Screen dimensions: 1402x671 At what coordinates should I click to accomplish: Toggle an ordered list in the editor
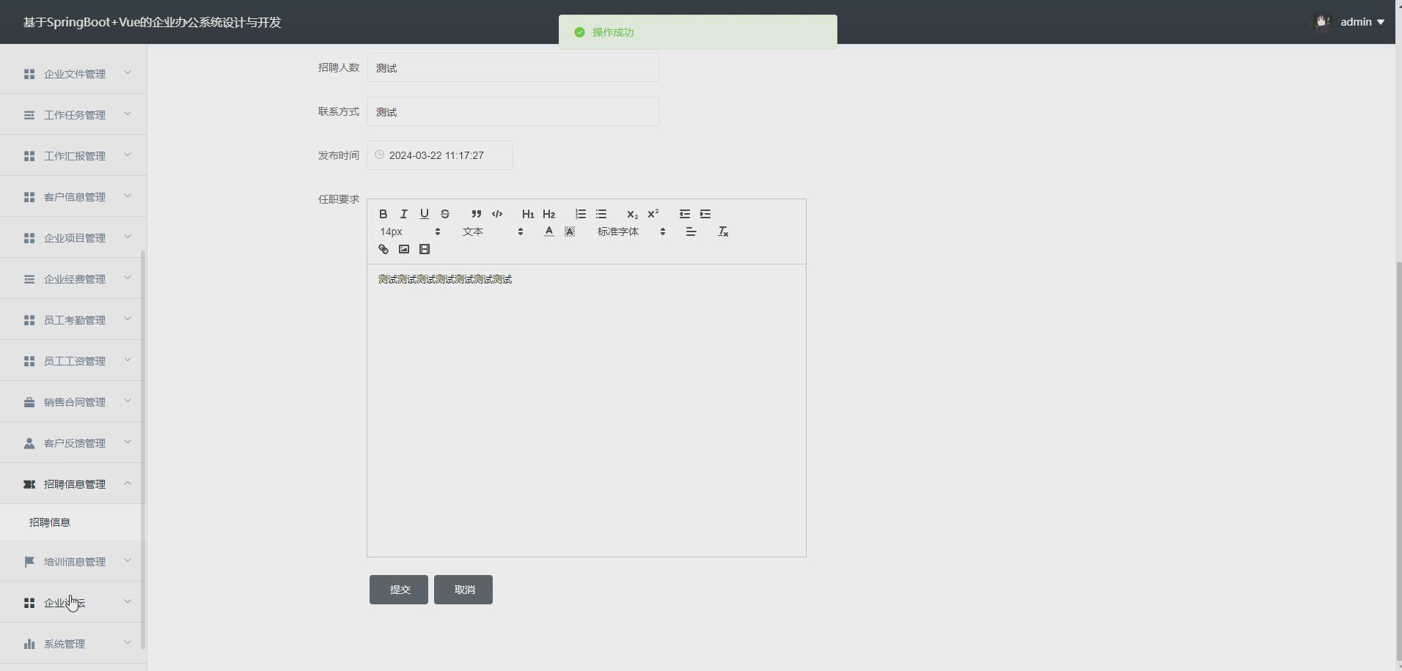[580, 214]
